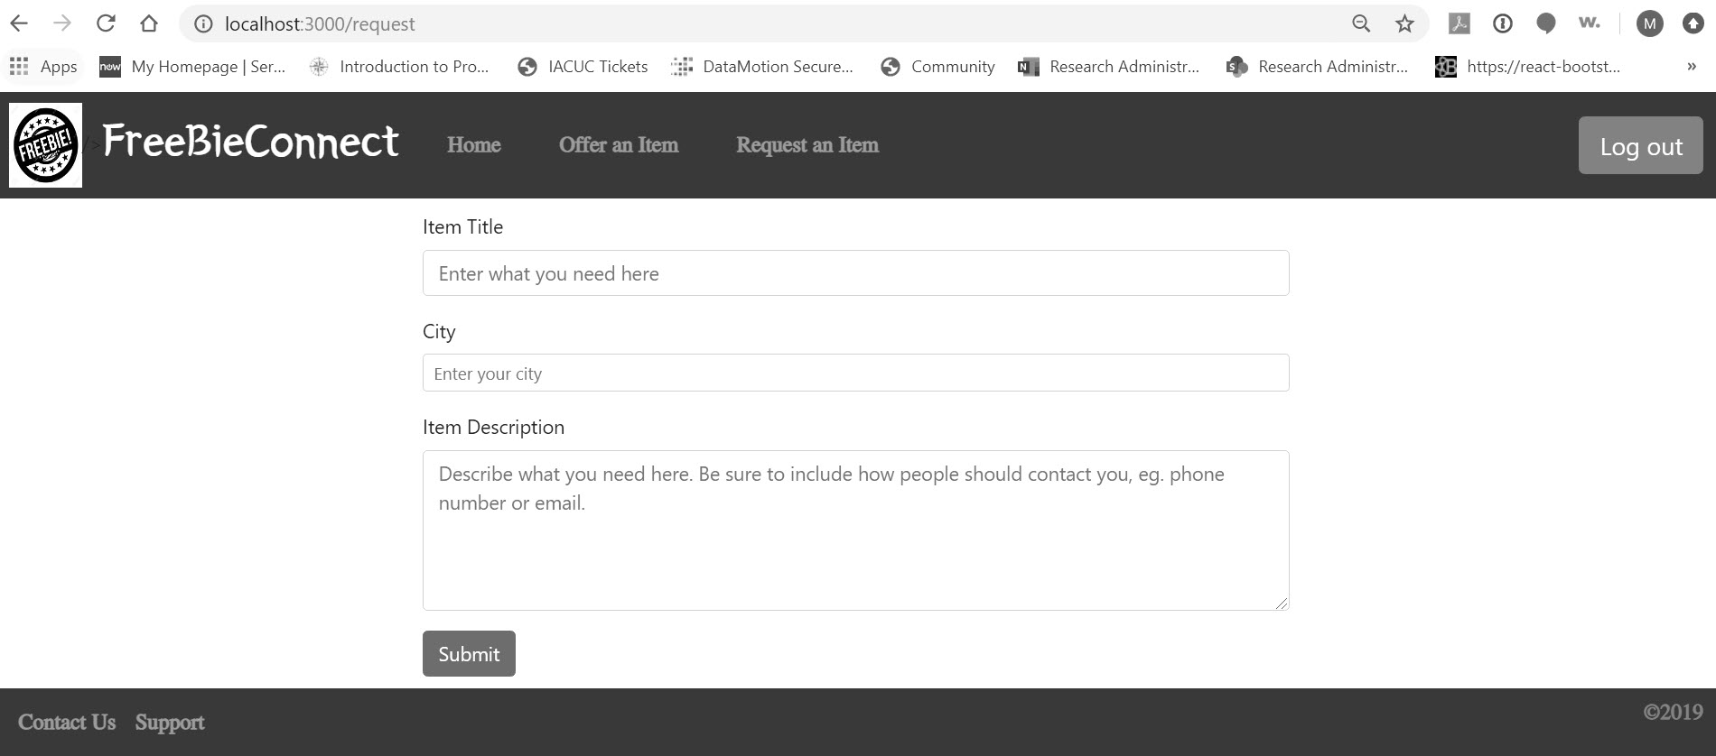
Task: Open the DataMotion Secure bookmark
Action: tap(763, 67)
